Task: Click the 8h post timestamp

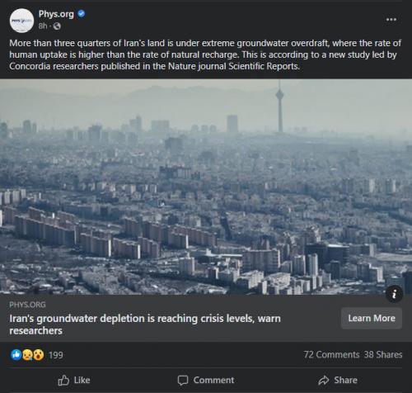Action: click(43, 26)
